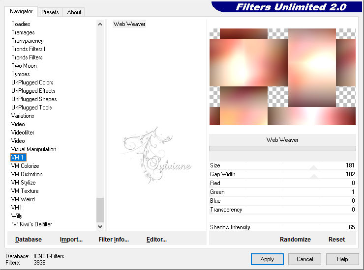Select the VM Texture category
364x270 pixels.
pyautogui.click(x=25, y=191)
